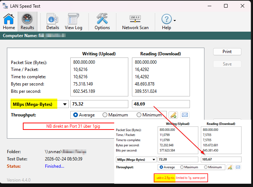Click pencil icon in inset screenshot
Image resolution: width=253 pixels, height=187 pixels.
coord(230,167)
